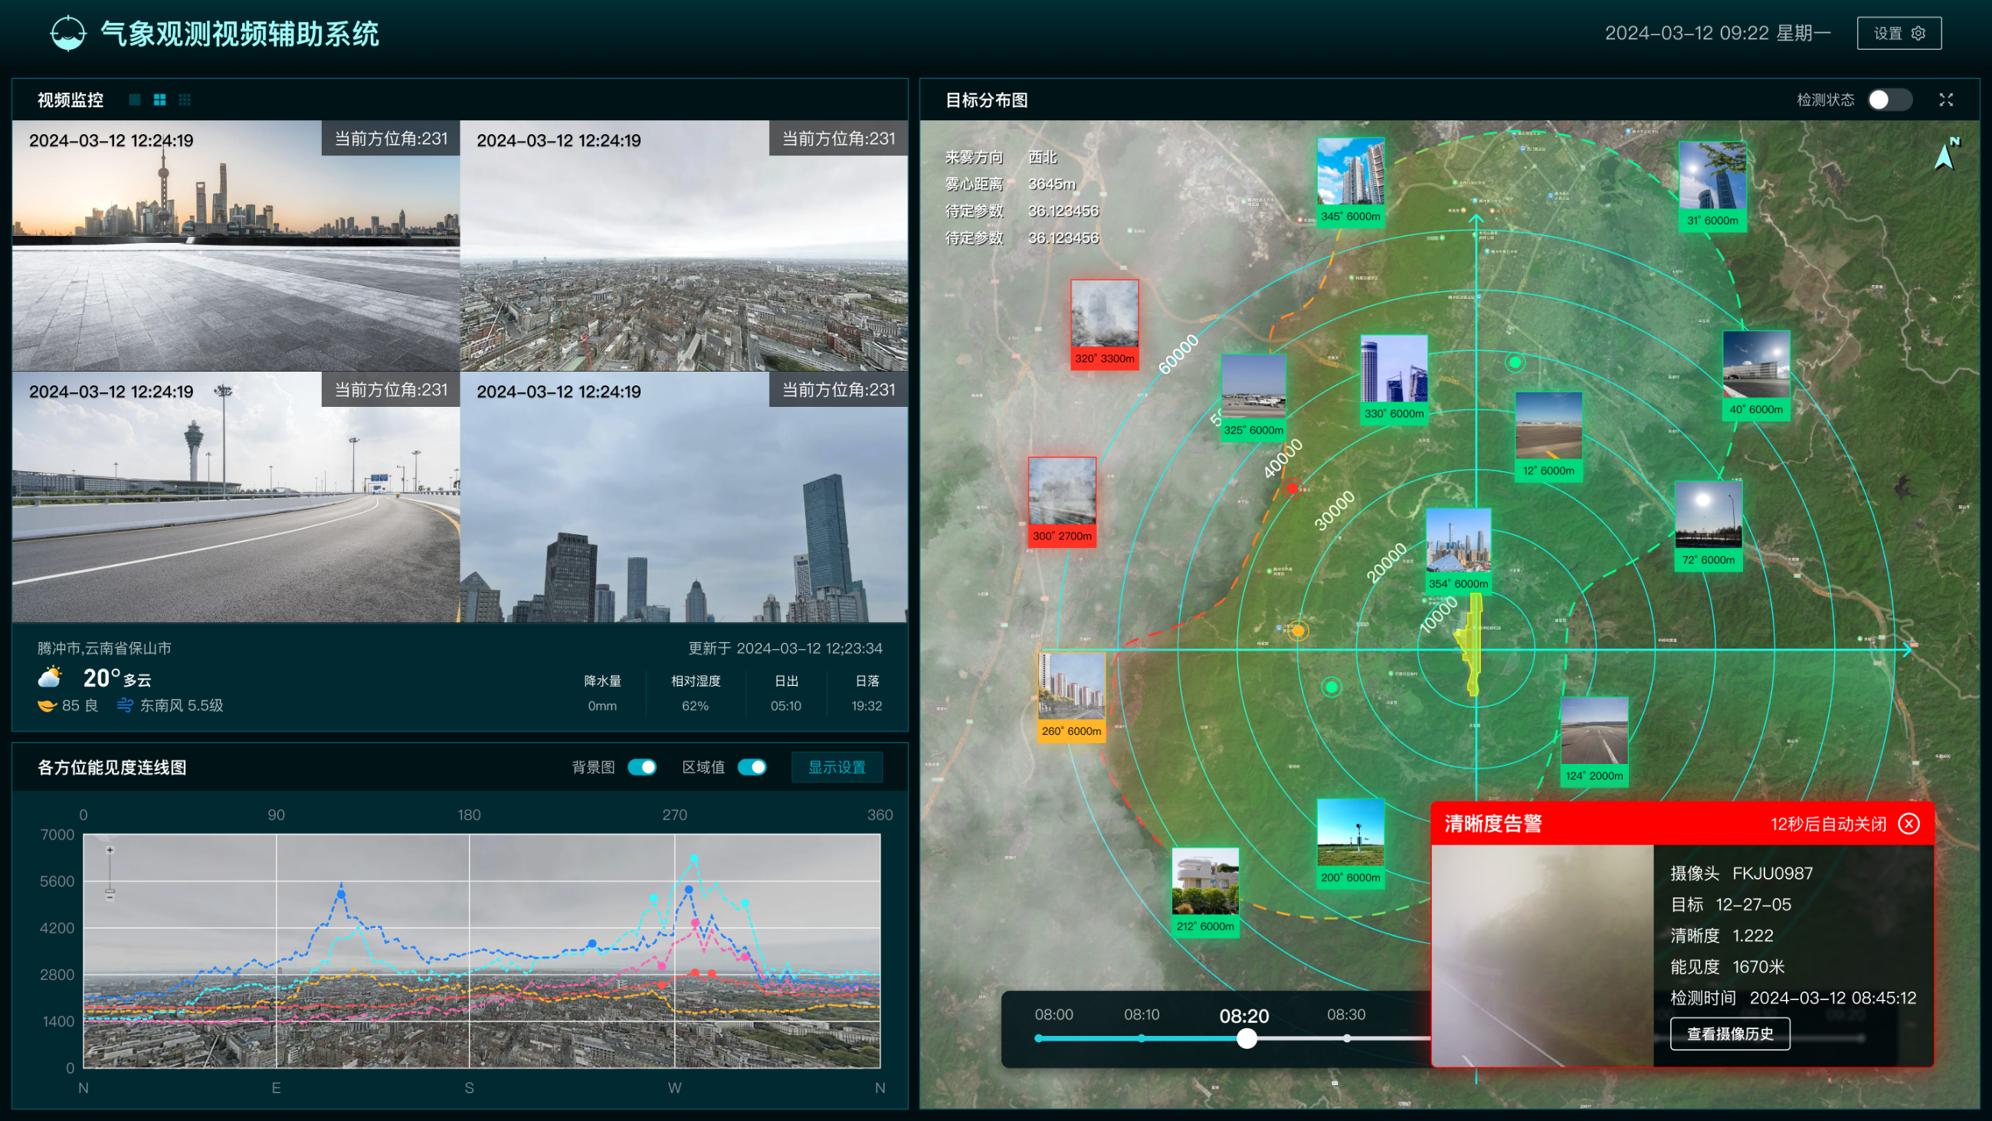The image size is (1992, 1121).
Task: Switch video monitor to nine-grid layout
Action: point(184,100)
